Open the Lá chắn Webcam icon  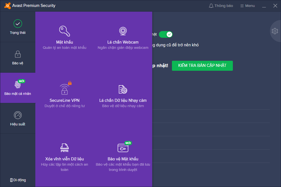click(123, 31)
